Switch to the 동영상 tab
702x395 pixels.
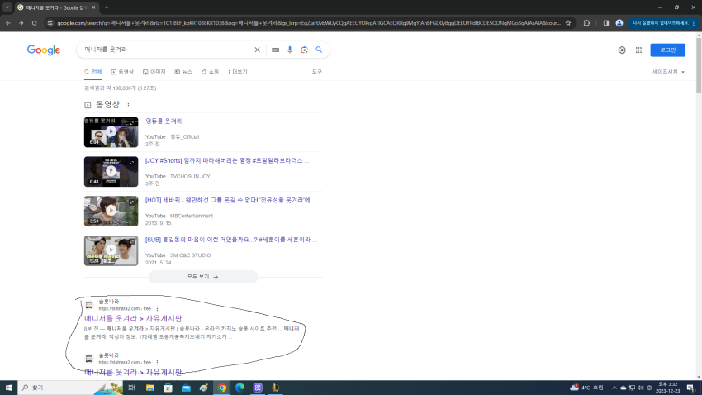click(x=122, y=72)
